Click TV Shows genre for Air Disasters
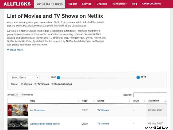Screen dimensions: 173x130 tap(103, 110)
